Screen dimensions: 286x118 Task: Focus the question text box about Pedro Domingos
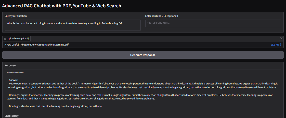(x=72, y=25)
